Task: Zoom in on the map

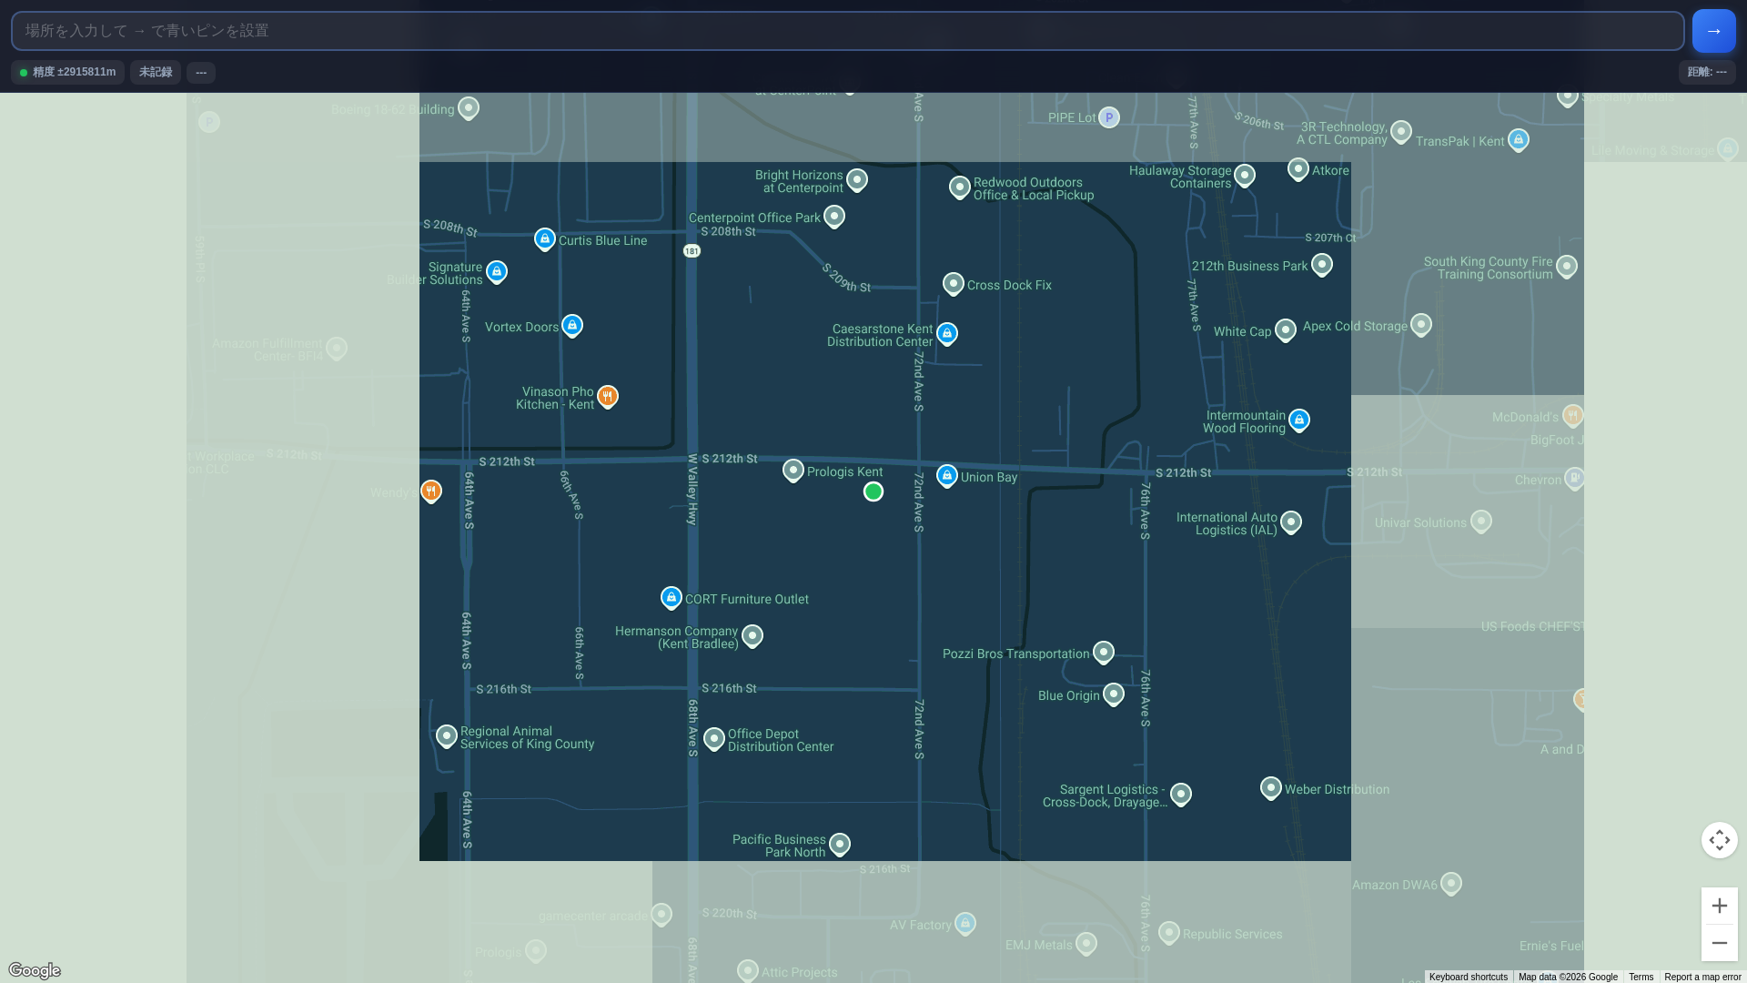Action: point(1719,906)
